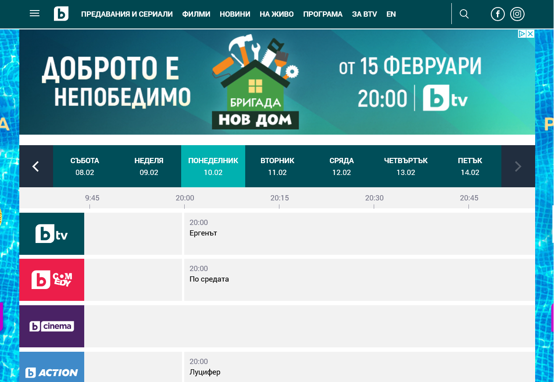Image resolution: width=554 pixels, height=382 pixels.
Task: Select the Понеделник 10.02 tab
Action: (213, 166)
